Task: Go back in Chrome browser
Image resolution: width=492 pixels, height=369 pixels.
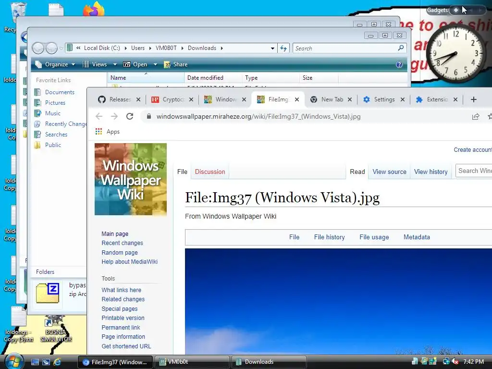Action: [99, 116]
